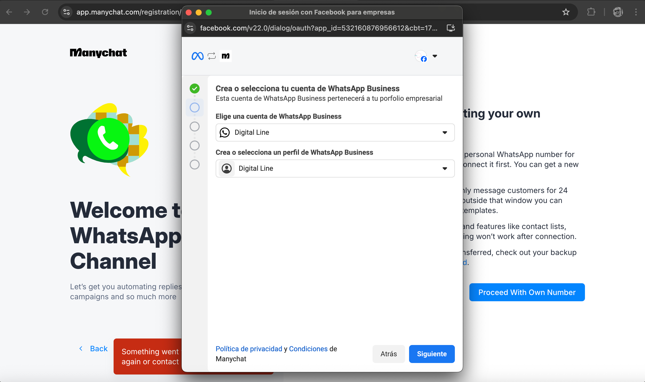This screenshot has width=645, height=382.
Task: Minimize the Facebook login popup window
Action: click(x=199, y=12)
